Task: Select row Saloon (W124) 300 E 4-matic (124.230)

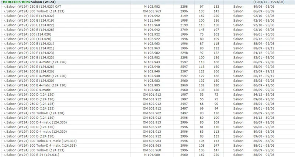Action: click(x=147, y=85)
